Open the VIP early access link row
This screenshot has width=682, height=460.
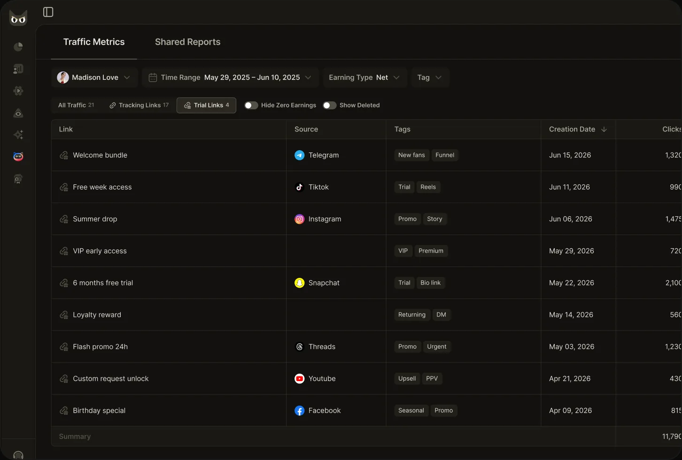pyautogui.click(x=366, y=251)
